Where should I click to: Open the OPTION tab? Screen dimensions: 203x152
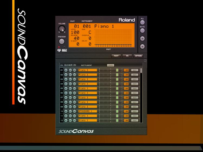click(x=138, y=56)
